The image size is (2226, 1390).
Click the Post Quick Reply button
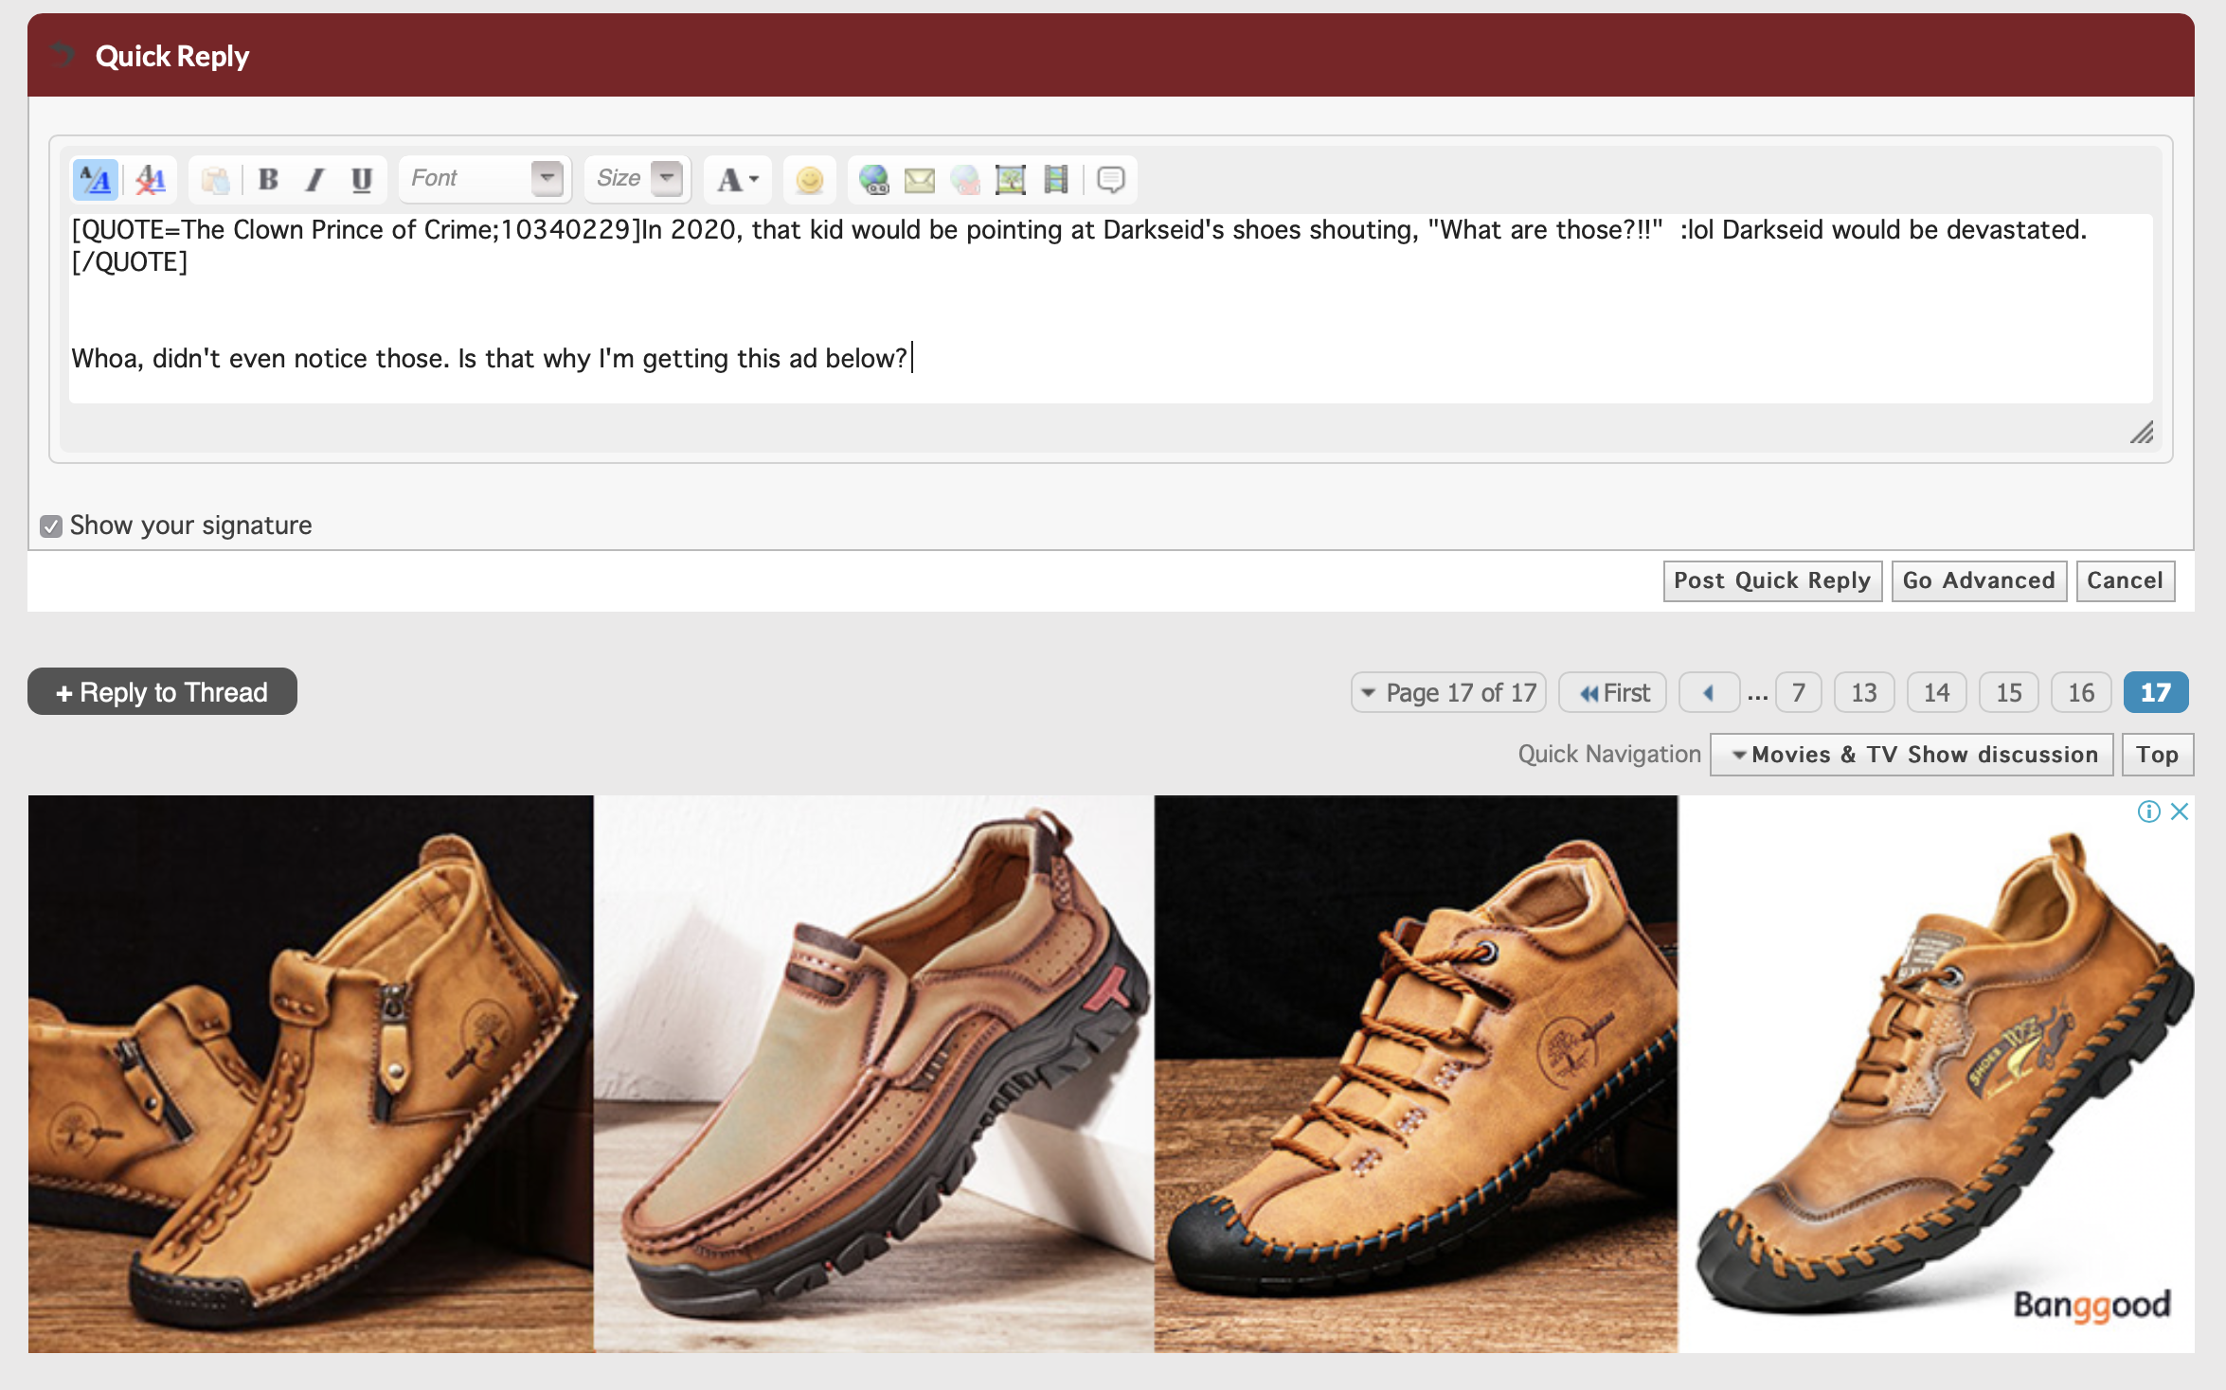tap(1772, 580)
